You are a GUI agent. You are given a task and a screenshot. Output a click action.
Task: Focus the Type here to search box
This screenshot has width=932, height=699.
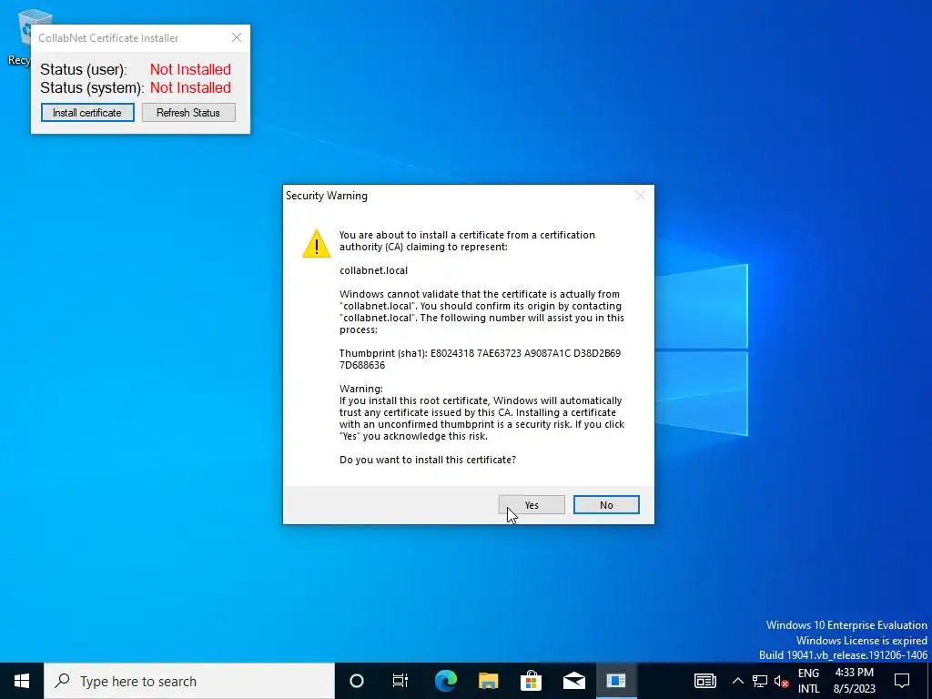pos(189,681)
